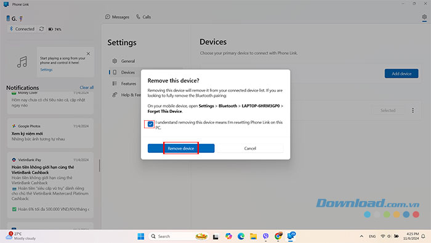Click the Add device button
This screenshot has width=431, height=243.
click(401, 73)
